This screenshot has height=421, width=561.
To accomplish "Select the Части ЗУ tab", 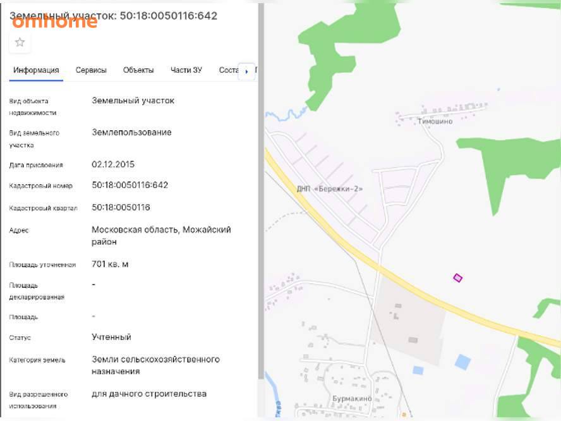I will [186, 70].
